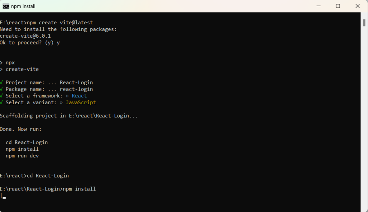This screenshot has height=212, width=368.
Task: Click the yellow "JavaScript" variant text
Action: [81, 102]
